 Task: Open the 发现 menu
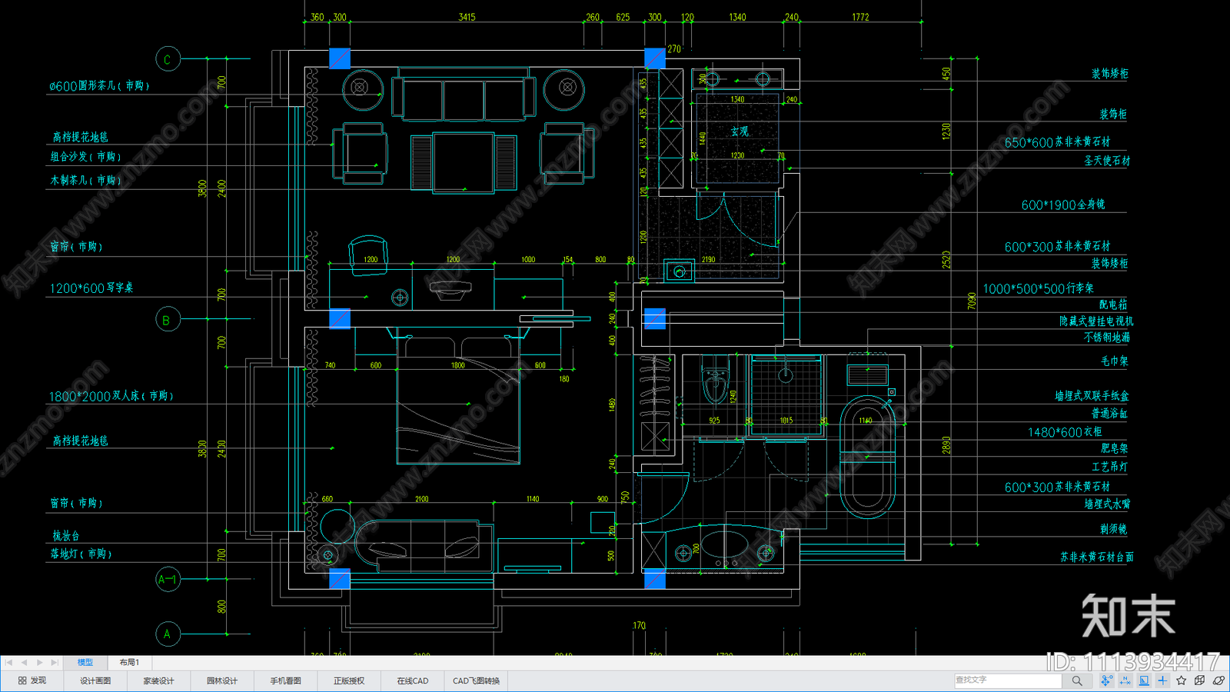[x=32, y=680]
